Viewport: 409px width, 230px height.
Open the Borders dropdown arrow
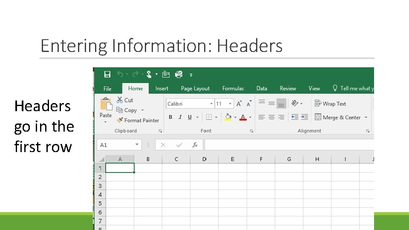[x=216, y=118]
